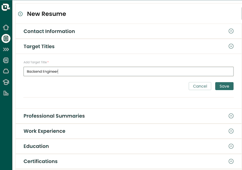Click the New Resume page title
This screenshot has width=242, height=170.
[47, 14]
